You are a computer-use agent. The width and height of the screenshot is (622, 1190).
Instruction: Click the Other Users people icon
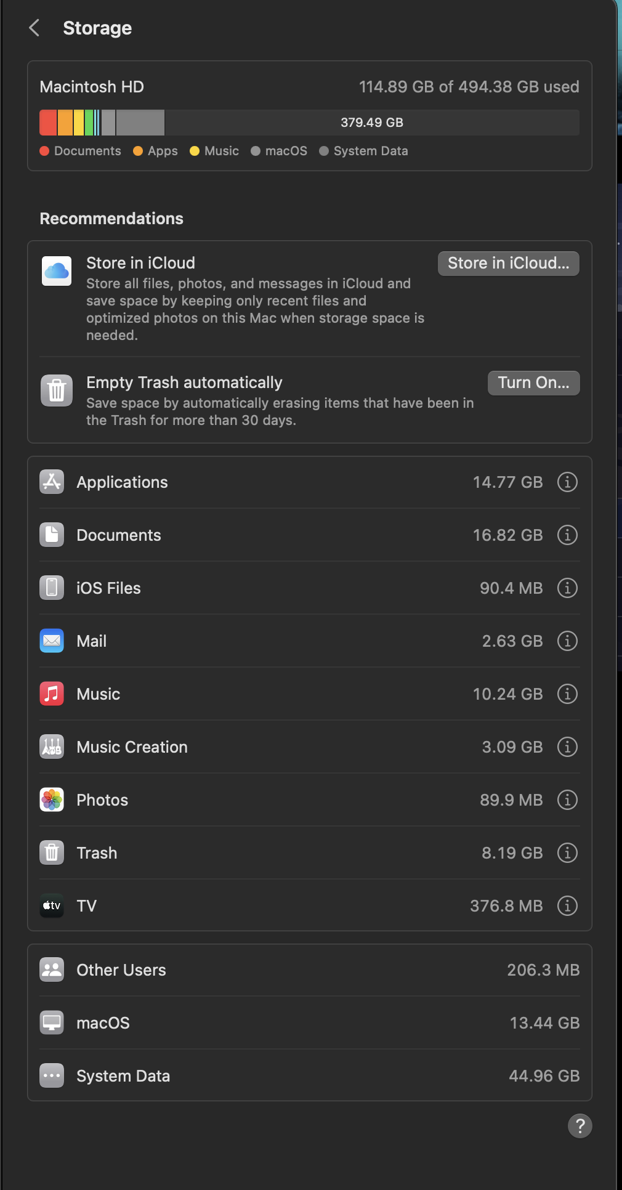point(52,969)
